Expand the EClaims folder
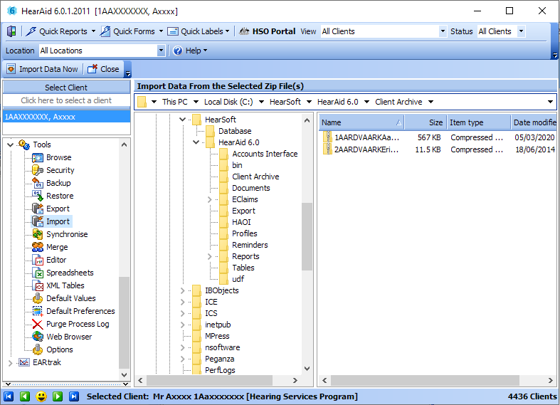The height and width of the screenshot is (405, 560). pos(210,199)
